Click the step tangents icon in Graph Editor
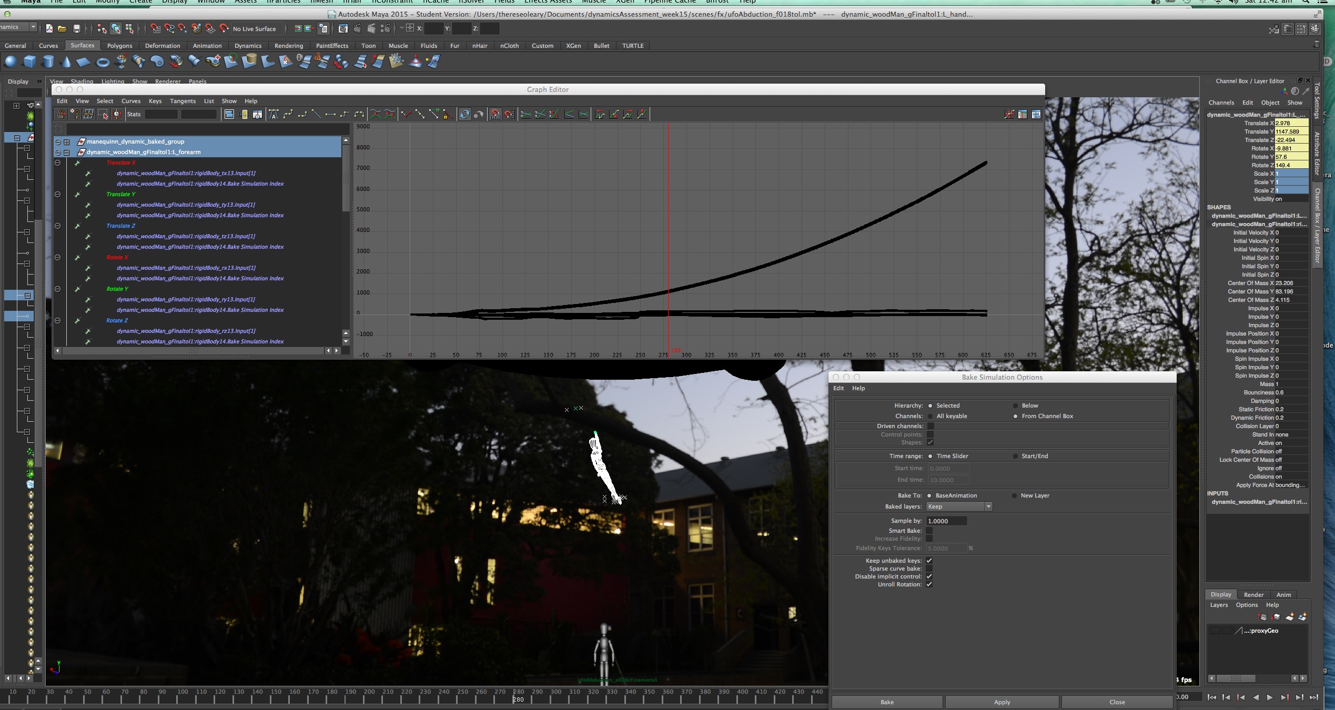1335x710 pixels. pyautogui.click(x=345, y=114)
